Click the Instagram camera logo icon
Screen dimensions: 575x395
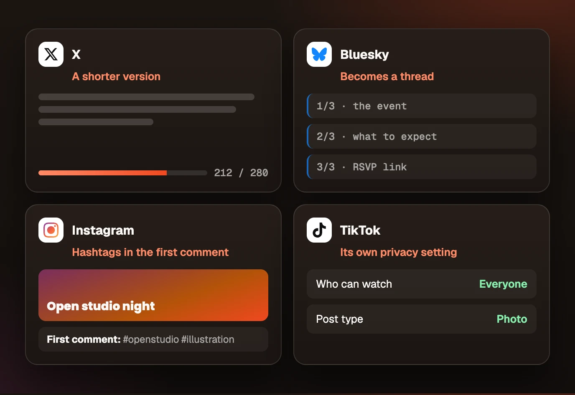pos(51,230)
